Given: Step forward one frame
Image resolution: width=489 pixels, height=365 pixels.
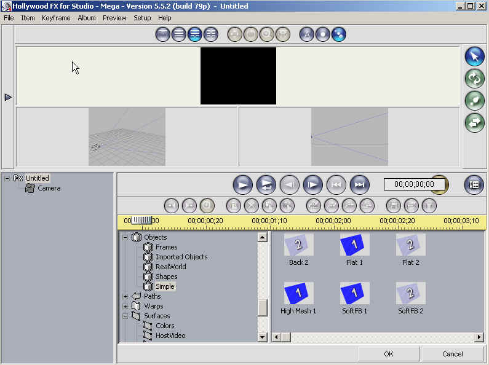Looking at the screenshot, I should click(313, 185).
